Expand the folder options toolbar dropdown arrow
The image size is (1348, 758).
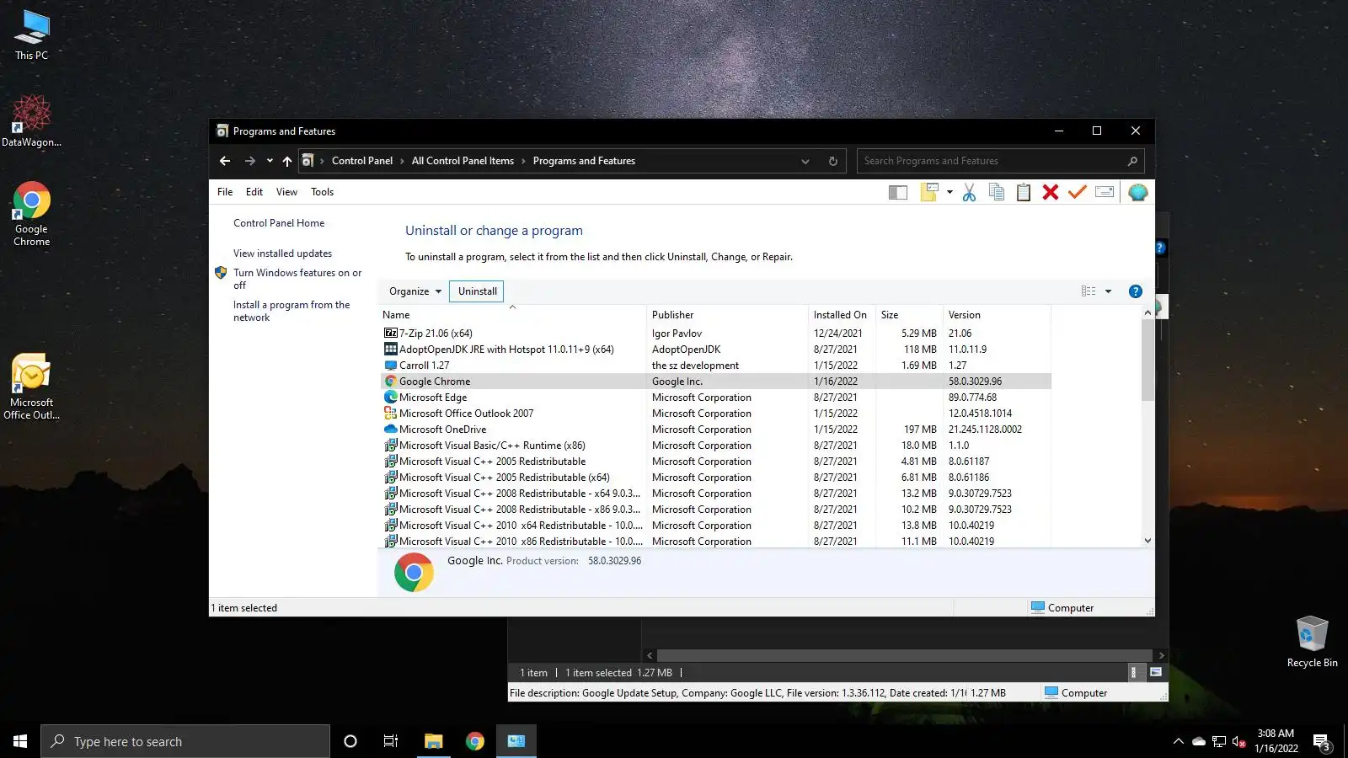click(x=949, y=193)
